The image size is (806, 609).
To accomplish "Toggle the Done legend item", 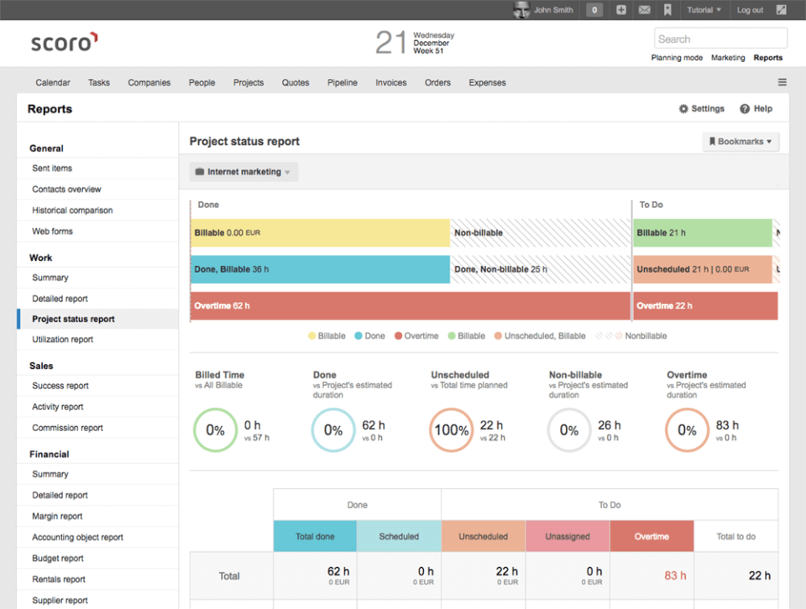I will (369, 336).
